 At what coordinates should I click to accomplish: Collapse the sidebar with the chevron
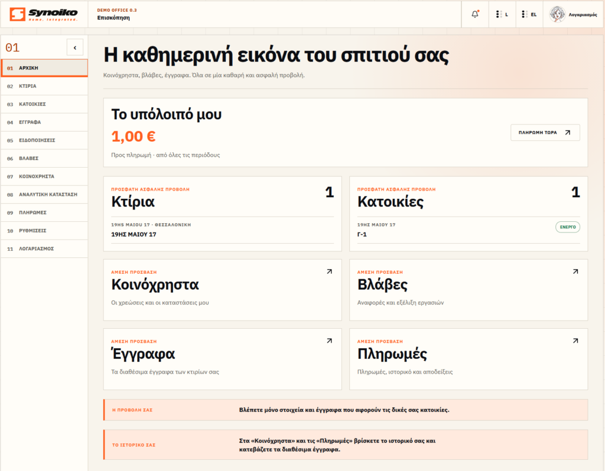click(x=75, y=47)
